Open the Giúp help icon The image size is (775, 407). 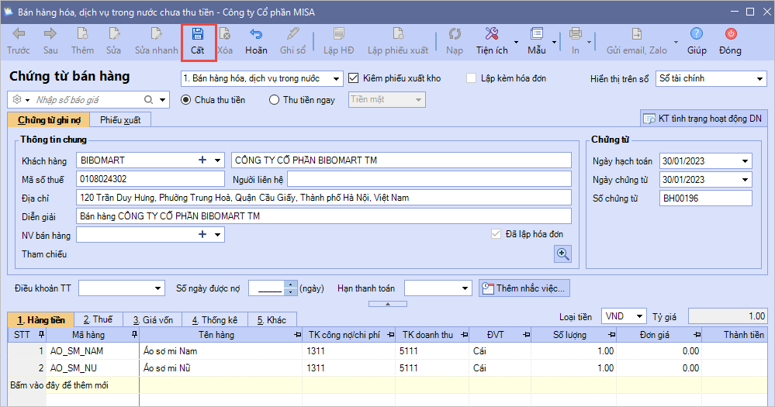[696, 35]
